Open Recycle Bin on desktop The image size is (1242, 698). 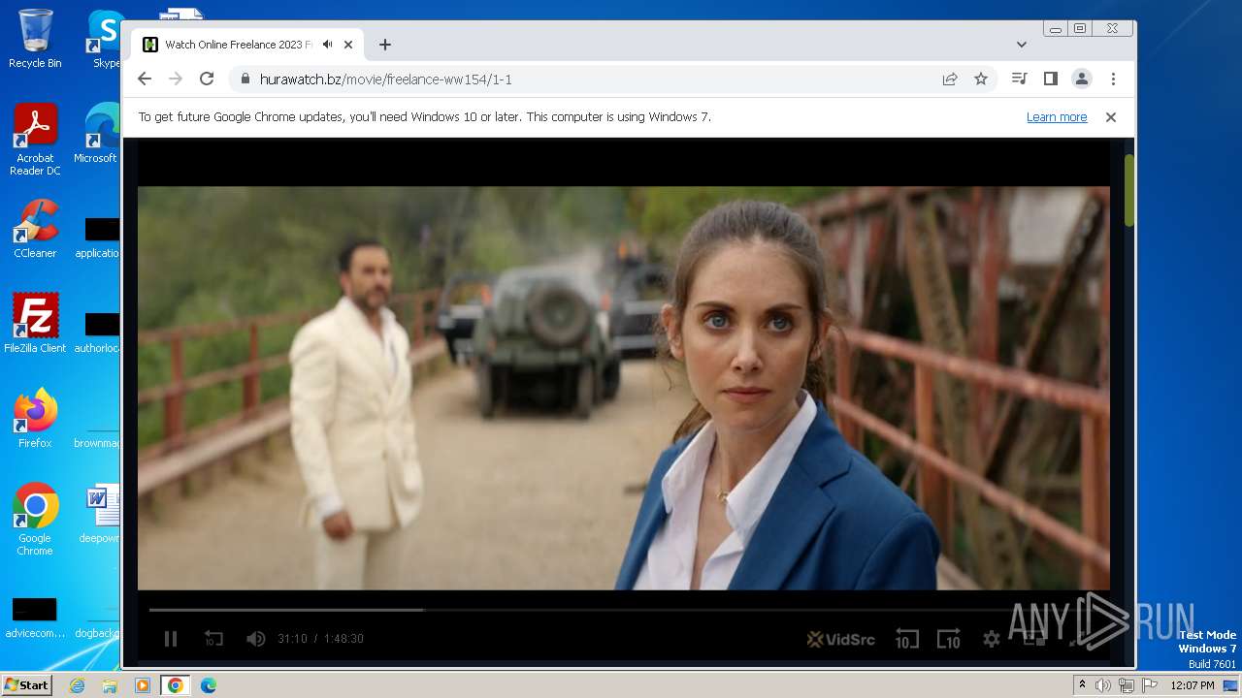pyautogui.click(x=35, y=39)
